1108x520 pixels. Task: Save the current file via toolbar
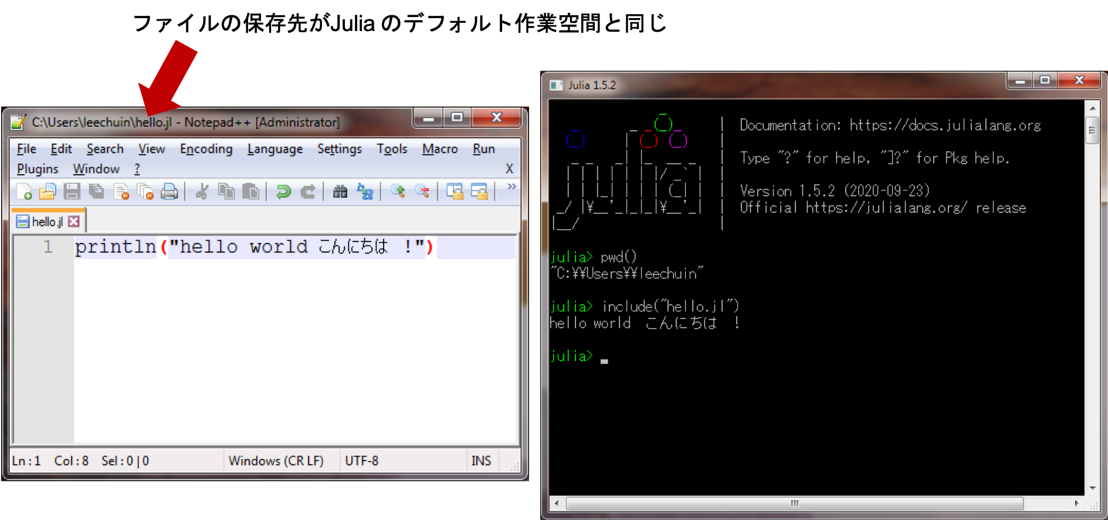coord(72,191)
